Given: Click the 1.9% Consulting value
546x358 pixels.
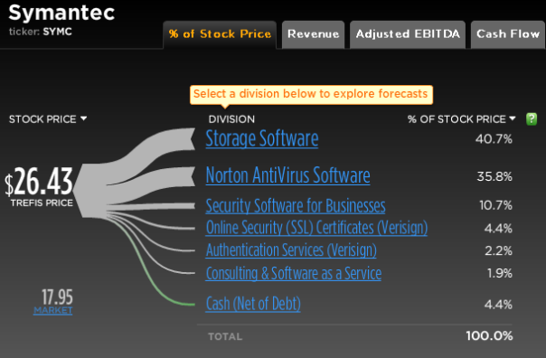Looking at the screenshot, I should (499, 273).
